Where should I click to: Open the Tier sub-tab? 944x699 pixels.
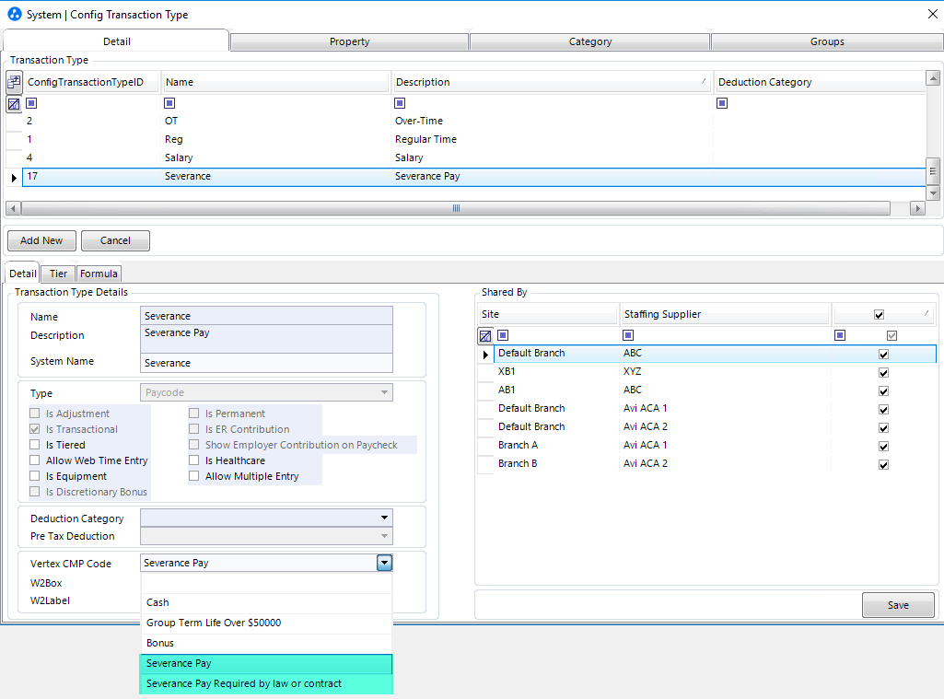pyautogui.click(x=58, y=274)
